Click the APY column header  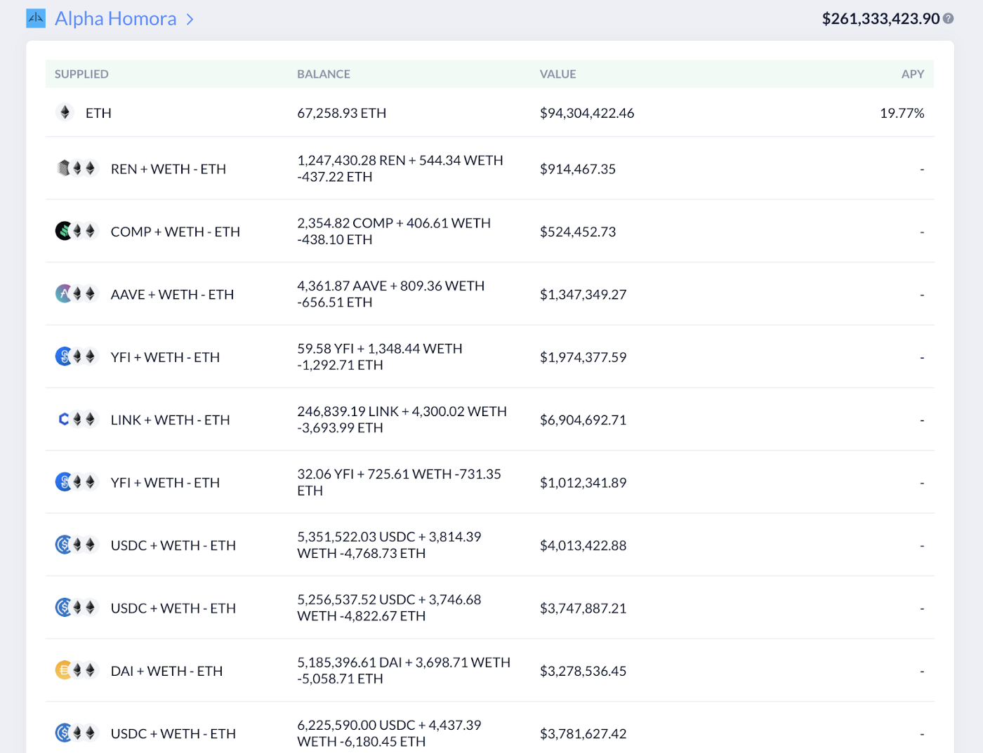click(913, 74)
